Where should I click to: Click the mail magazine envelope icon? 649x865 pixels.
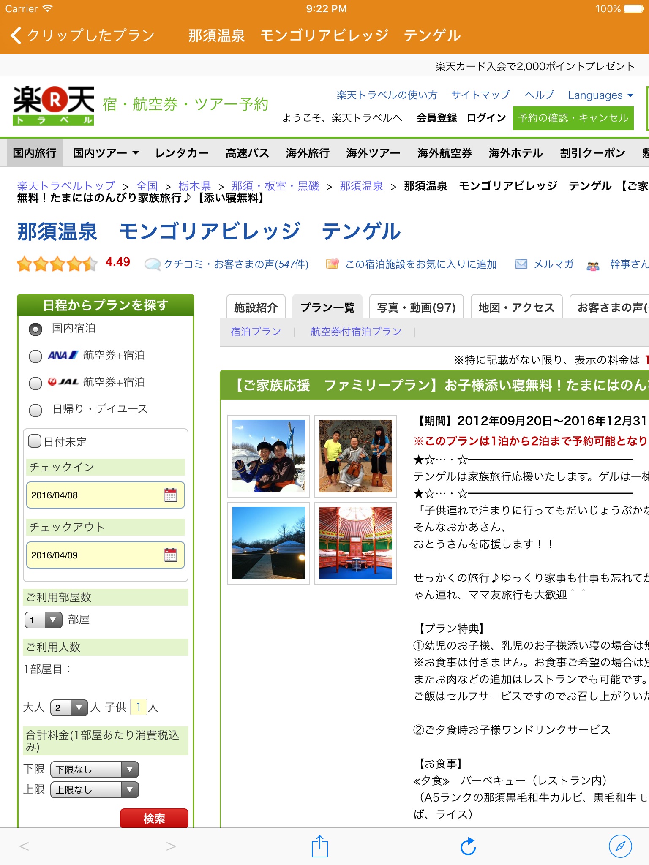coord(521,264)
